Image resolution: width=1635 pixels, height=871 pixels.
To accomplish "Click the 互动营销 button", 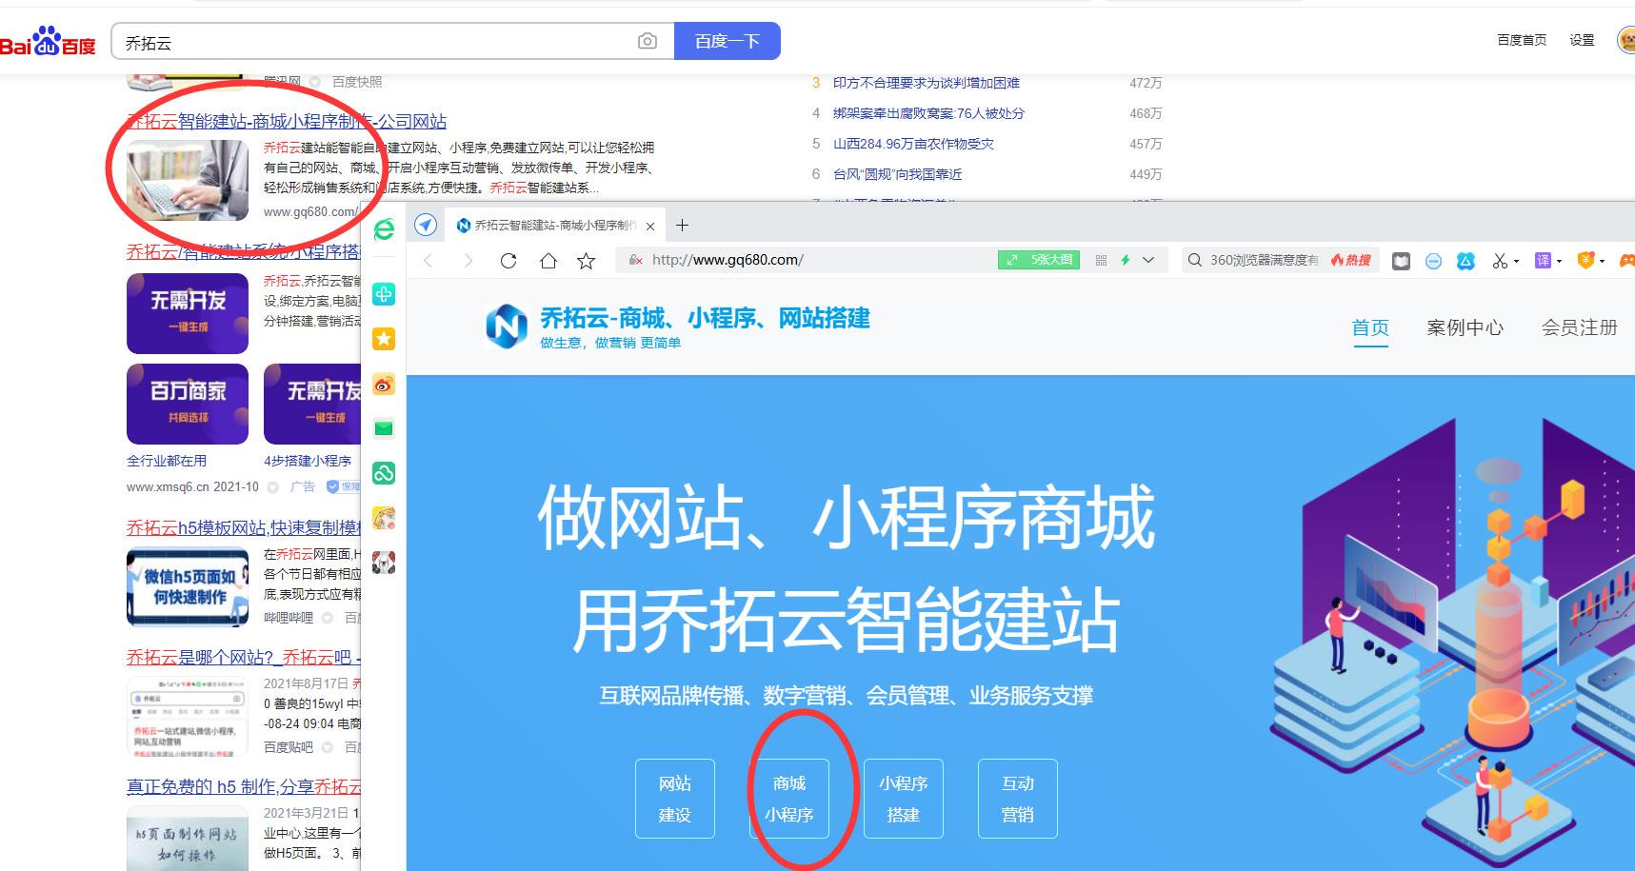I will [x=1018, y=799].
